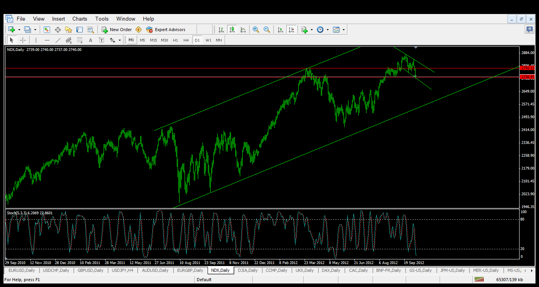The height and width of the screenshot is (287, 539).
Task: Select the Fibonacci Retracement tool
Action: pos(80,40)
